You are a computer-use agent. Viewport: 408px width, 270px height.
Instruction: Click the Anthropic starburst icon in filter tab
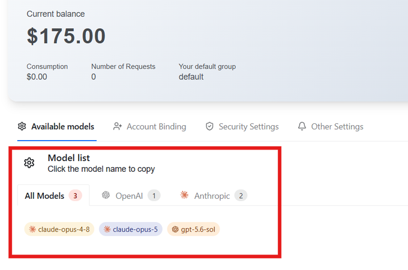click(x=184, y=195)
